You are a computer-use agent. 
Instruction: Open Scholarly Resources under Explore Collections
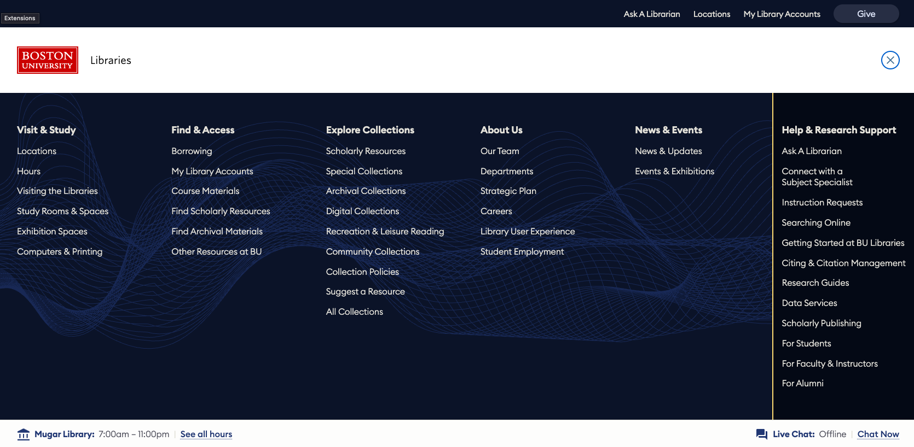coord(366,151)
